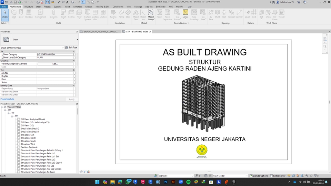Click Edit for Visibility/Graphics Overrides

point(55,64)
